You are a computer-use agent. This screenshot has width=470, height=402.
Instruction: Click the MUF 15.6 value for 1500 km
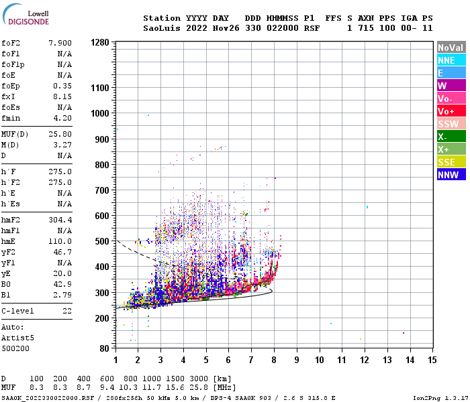click(x=175, y=388)
